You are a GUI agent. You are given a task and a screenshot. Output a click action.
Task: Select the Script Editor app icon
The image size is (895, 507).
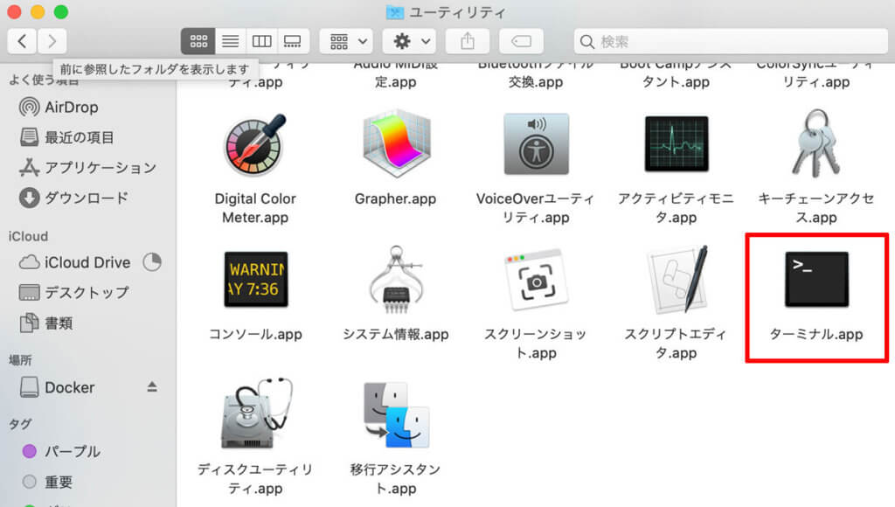click(x=676, y=280)
